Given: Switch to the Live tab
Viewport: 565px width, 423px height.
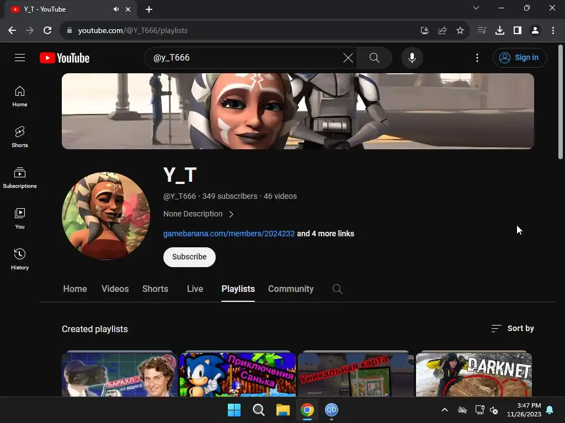Looking at the screenshot, I should pos(195,289).
